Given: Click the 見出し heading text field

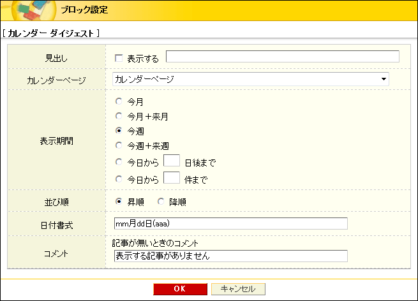Looking at the screenshot, I should pos(283,57).
